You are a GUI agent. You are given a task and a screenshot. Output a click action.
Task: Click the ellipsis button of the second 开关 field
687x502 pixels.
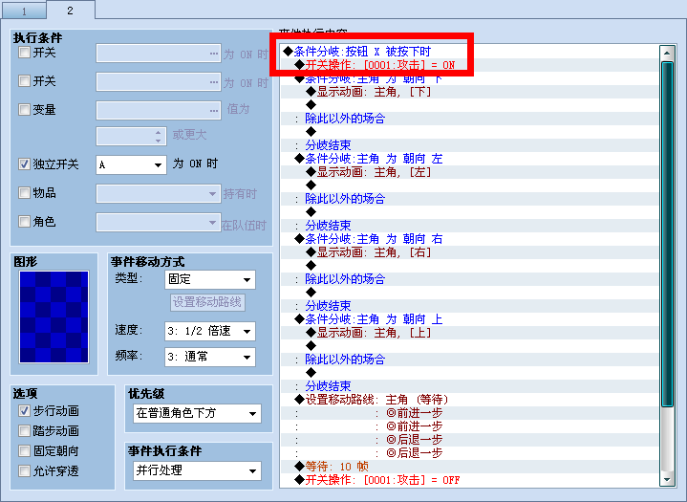[214, 82]
